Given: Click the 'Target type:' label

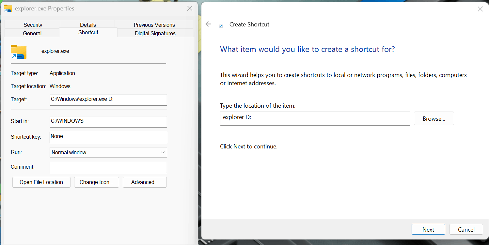Looking at the screenshot, I should coord(24,73).
